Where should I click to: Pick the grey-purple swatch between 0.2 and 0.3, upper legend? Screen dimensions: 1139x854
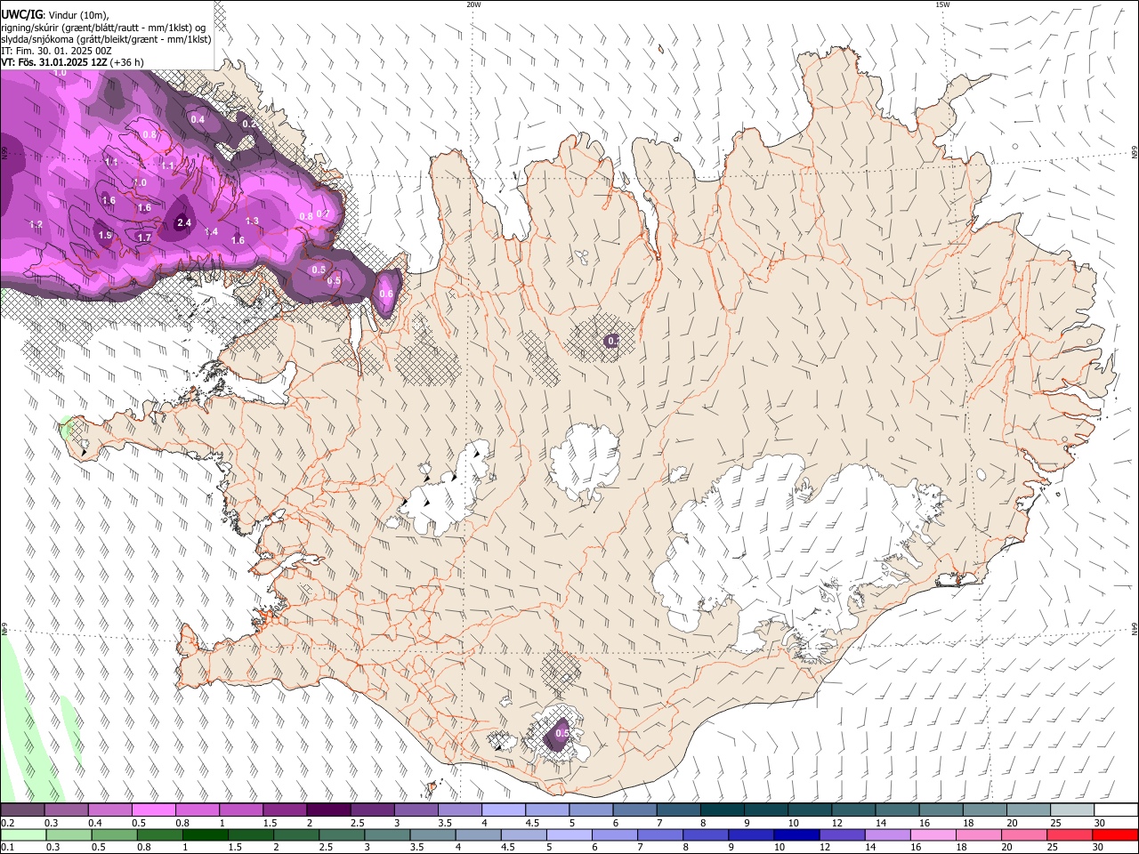click(22, 810)
